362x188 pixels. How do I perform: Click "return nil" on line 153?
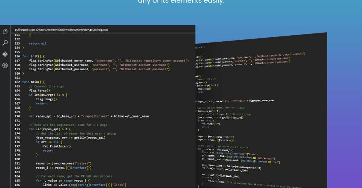(38, 44)
